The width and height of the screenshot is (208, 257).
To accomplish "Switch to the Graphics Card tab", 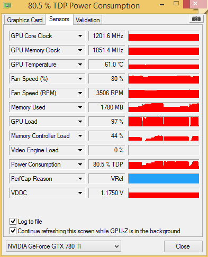I will pyautogui.click(x=25, y=20).
